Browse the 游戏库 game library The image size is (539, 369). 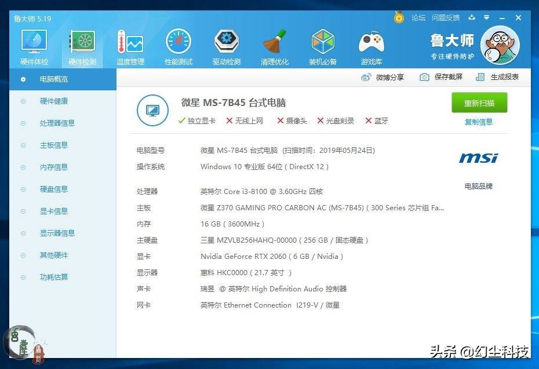370,45
